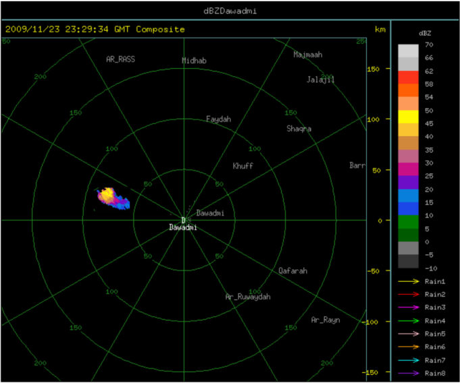Click the cyan Rain7 arrow icon

pyautogui.click(x=409, y=360)
